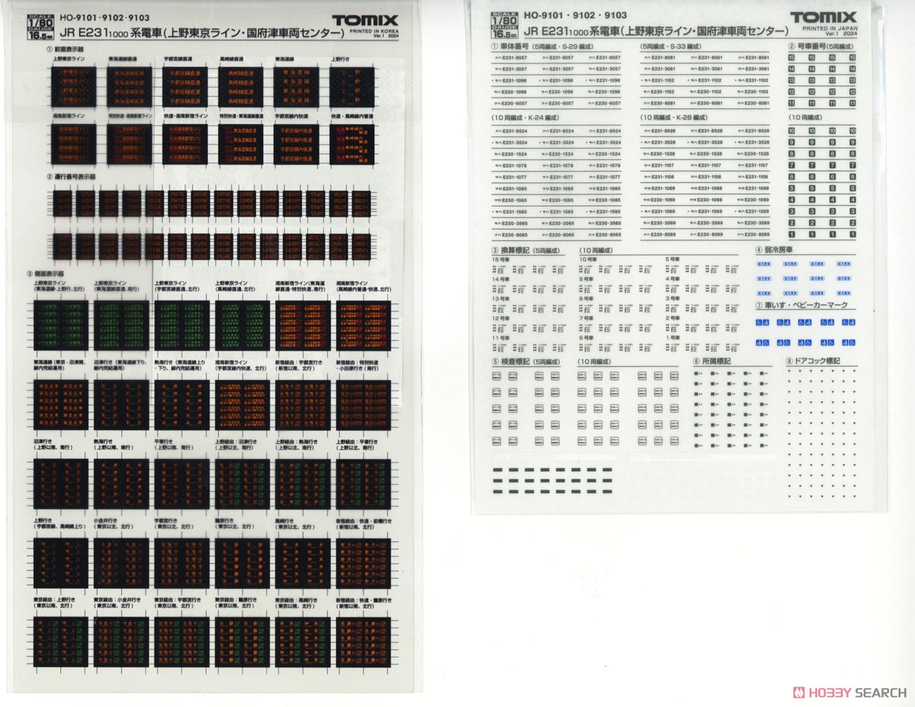Click the "13号車" conversion marking label
915x707 pixels.
[x=499, y=298]
